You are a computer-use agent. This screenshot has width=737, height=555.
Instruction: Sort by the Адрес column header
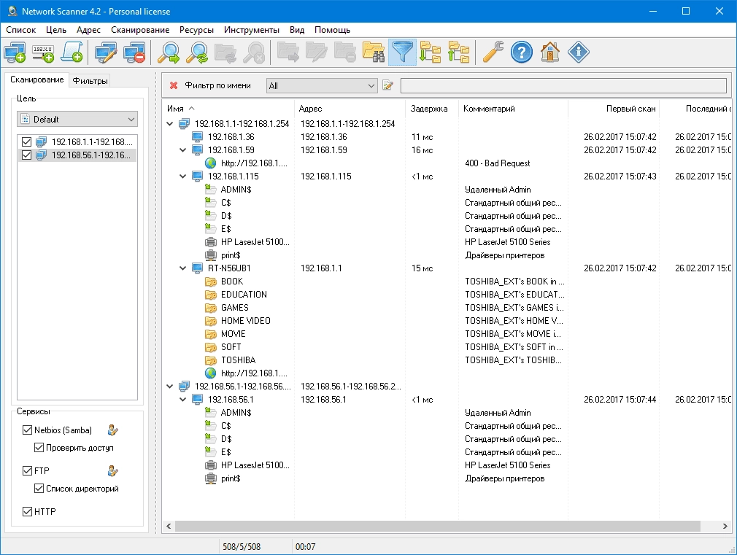coord(350,109)
